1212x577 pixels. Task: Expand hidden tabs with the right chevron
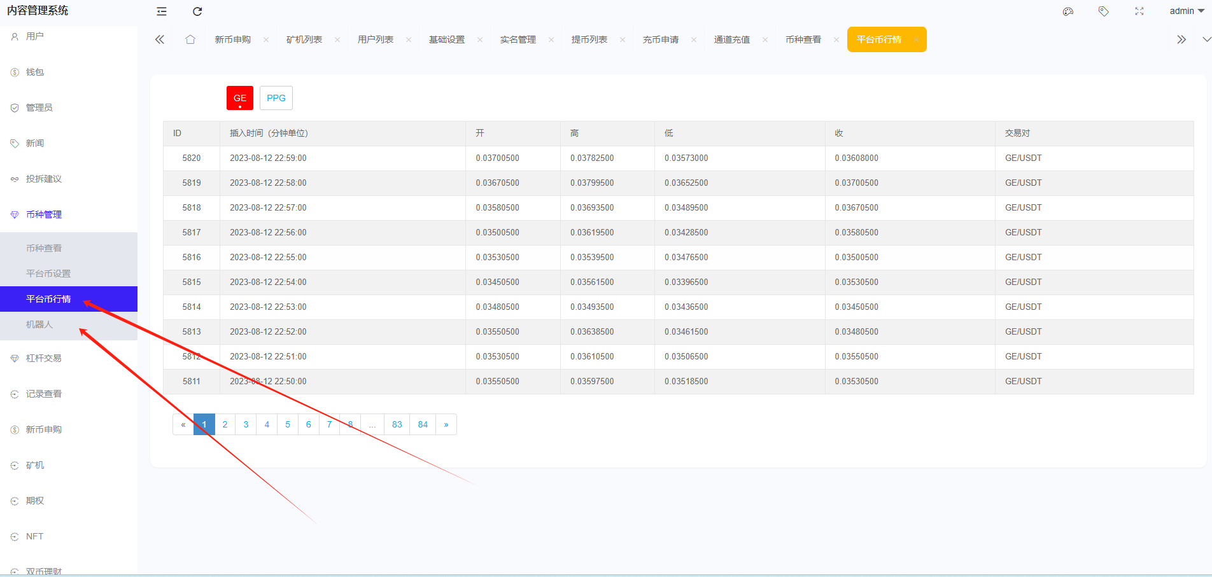(x=1181, y=39)
